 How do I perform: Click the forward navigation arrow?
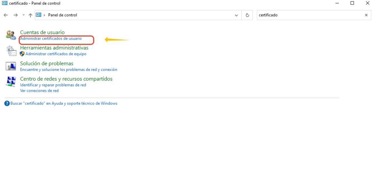[16, 15]
